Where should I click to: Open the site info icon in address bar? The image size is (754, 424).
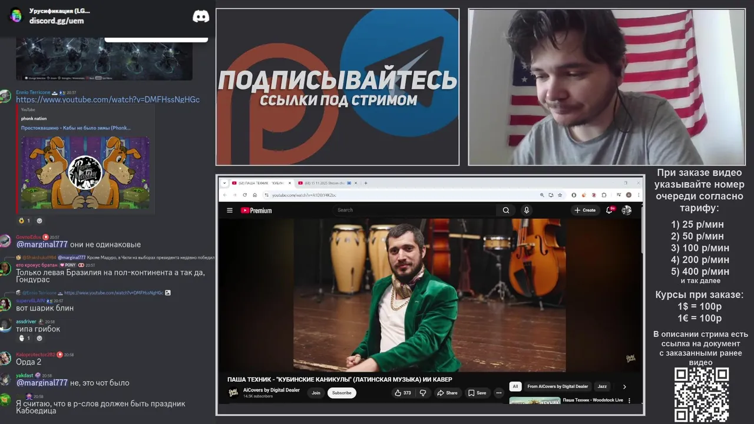coord(266,195)
